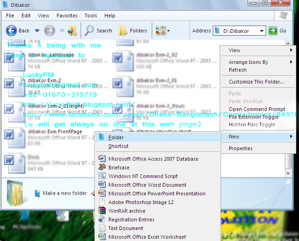Click the Views thumbnail icon
The image size is (299, 241).
160,31
